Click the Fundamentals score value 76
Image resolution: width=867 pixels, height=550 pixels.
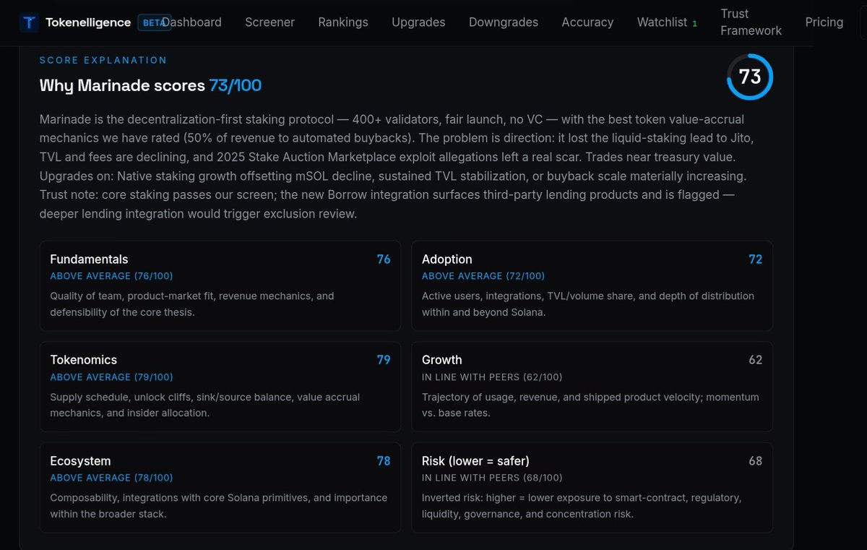pos(384,259)
